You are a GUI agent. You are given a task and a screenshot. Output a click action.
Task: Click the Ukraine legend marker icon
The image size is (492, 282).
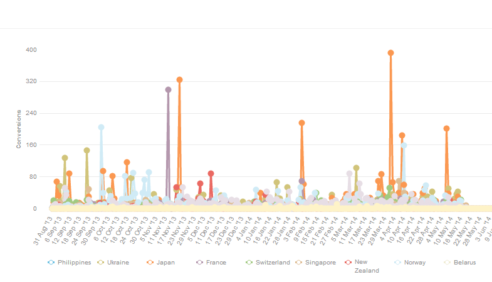(x=102, y=263)
